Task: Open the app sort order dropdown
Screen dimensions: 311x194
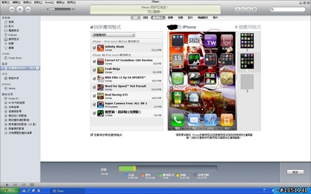Action: click(113, 35)
